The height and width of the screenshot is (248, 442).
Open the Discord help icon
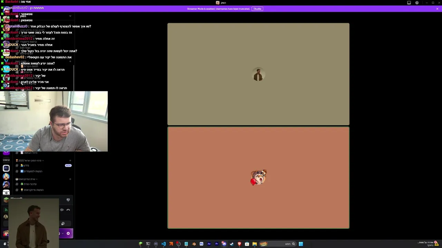417,3
